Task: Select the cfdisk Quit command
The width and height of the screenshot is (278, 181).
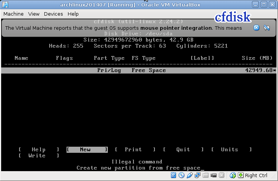Action: click(x=183, y=149)
